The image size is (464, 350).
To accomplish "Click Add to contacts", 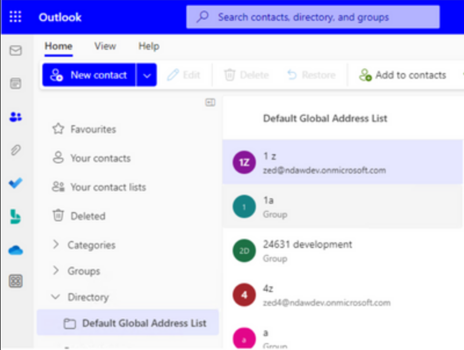I will 403,75.
